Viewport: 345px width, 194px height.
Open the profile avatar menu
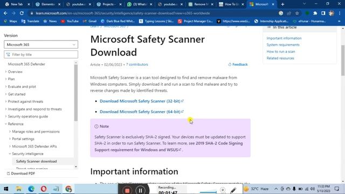tap(332, 13)
